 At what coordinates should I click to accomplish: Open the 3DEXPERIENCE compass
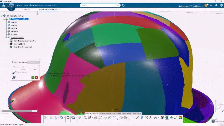(11, 7)
